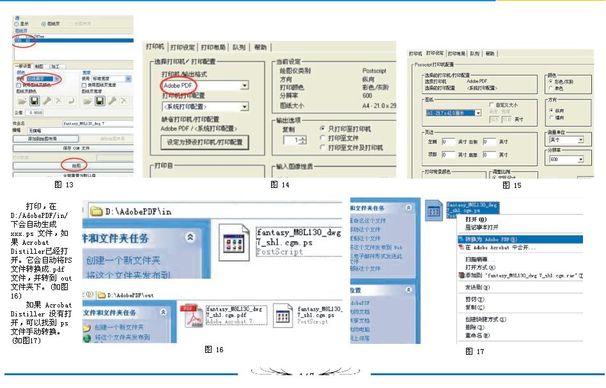The height and width of the screenshot is (388, 606).
Task: Click 作业名 input field in figure 13
Action: coord(98,123)
